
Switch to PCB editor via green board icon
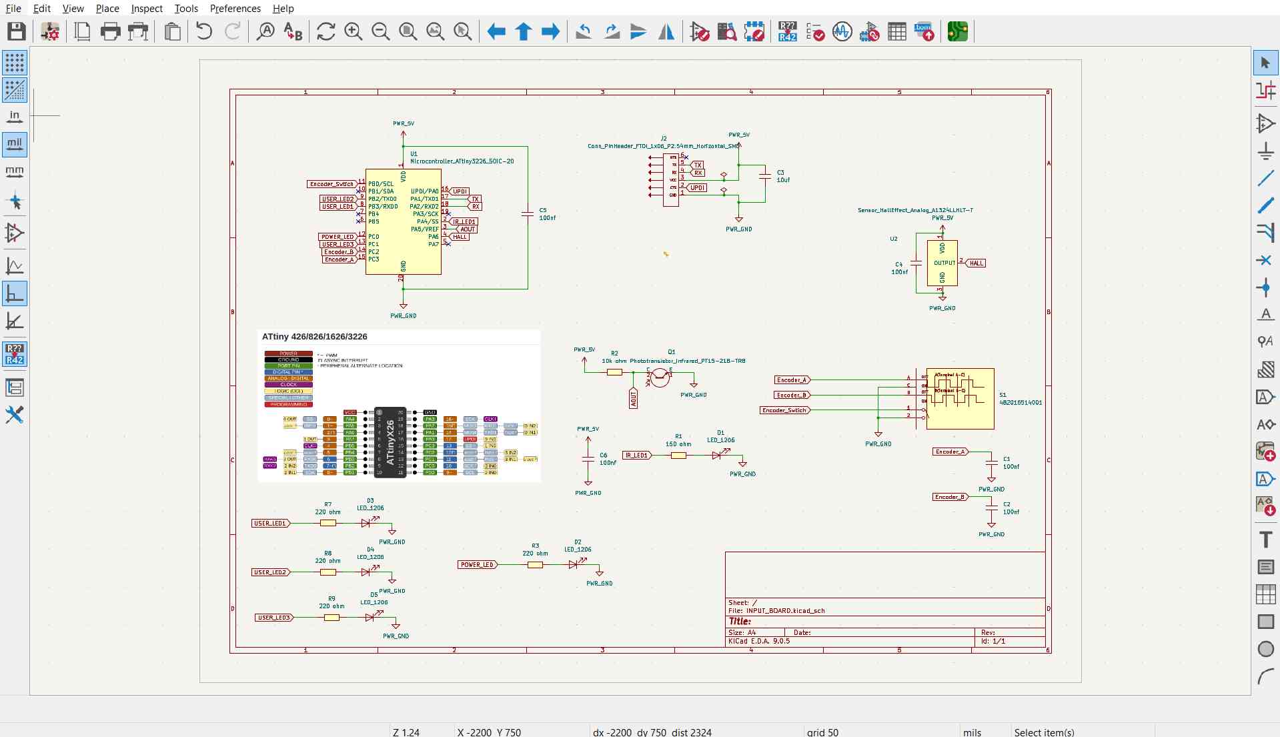coord(957,31)
